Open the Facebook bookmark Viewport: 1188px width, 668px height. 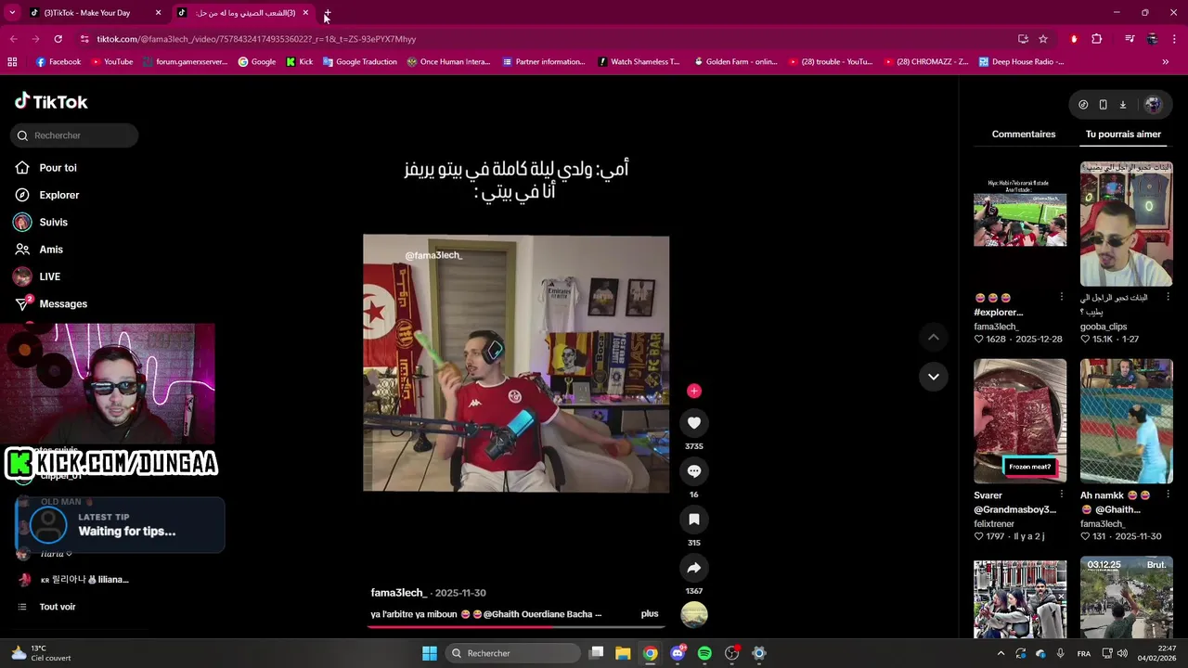click(x=58, y=62)
